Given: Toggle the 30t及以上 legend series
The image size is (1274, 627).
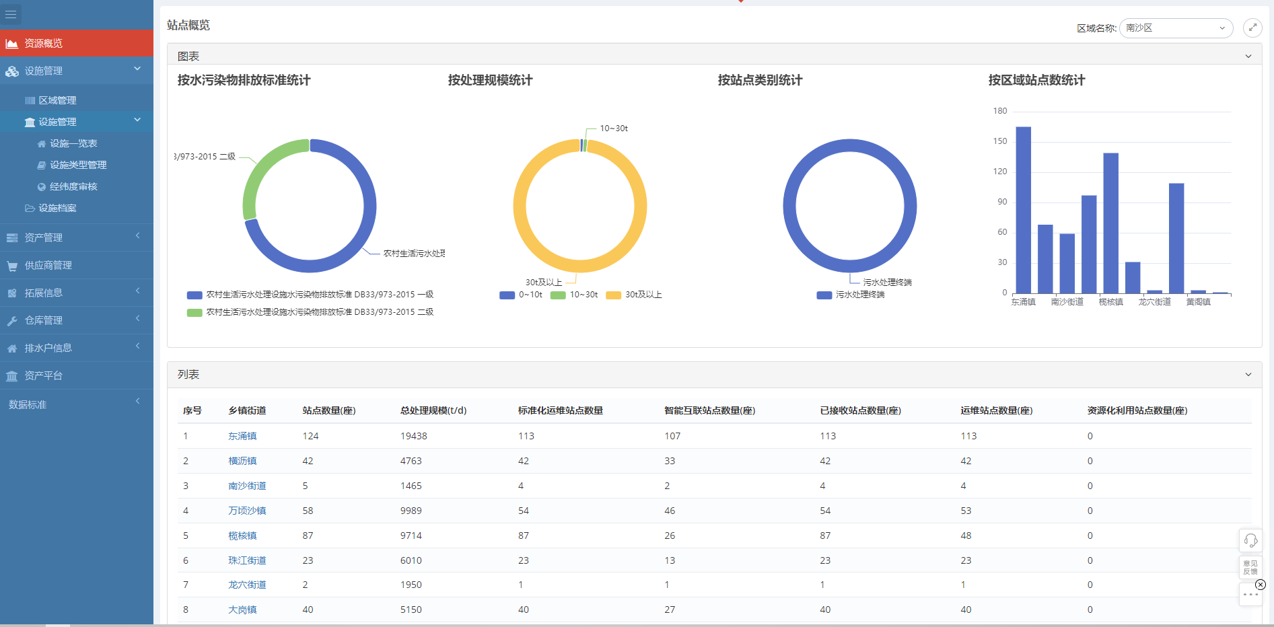Looking at the screenshot, I should tap(634, 295).
